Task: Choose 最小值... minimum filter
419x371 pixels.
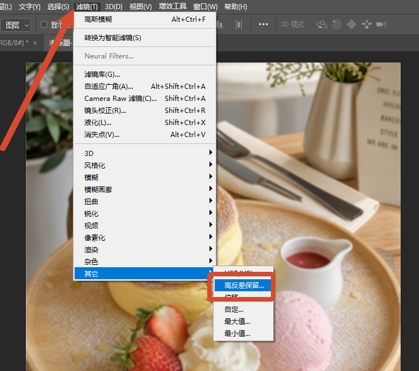Action: click(x=243, y=334)
